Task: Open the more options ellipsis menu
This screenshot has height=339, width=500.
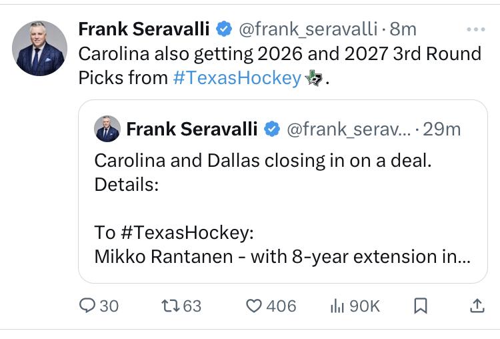Action: [x=475, y=30]
